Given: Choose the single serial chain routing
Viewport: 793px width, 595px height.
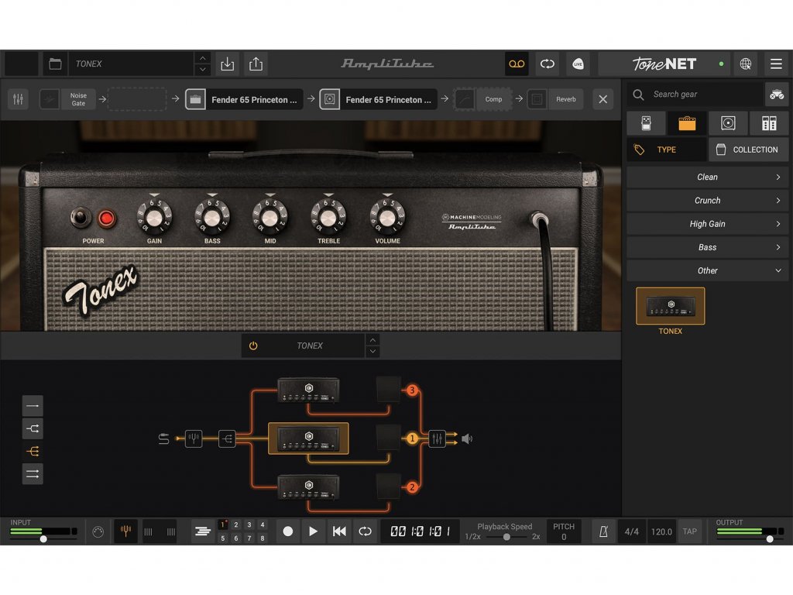Looking at the screenshot, I should [x=33, y=406].
